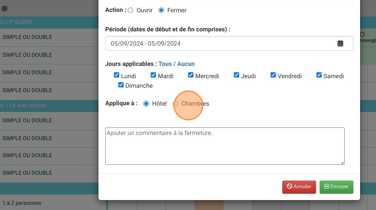Click the LIT QUEEN header row
The image size is (376, 210).
(49, 22)
